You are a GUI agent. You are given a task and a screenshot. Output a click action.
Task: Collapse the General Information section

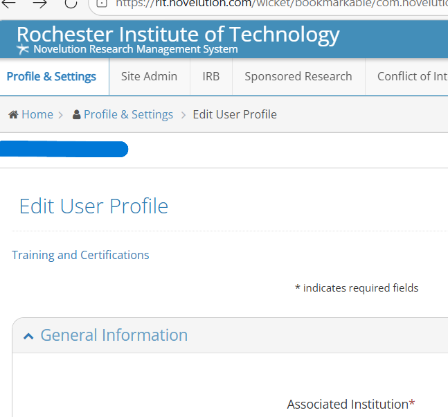click(28, 336)
